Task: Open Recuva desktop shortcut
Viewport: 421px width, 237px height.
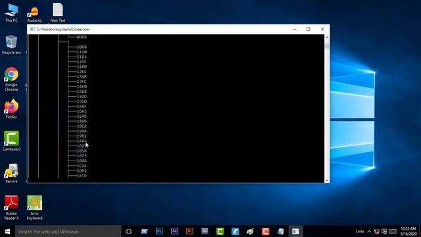Action: (x=11, y=173)
